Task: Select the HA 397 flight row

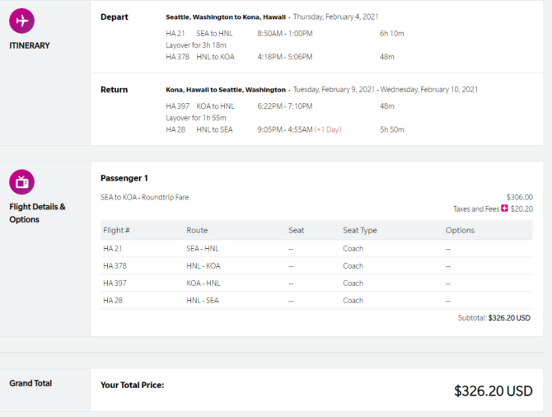Action: click(316, 283)
